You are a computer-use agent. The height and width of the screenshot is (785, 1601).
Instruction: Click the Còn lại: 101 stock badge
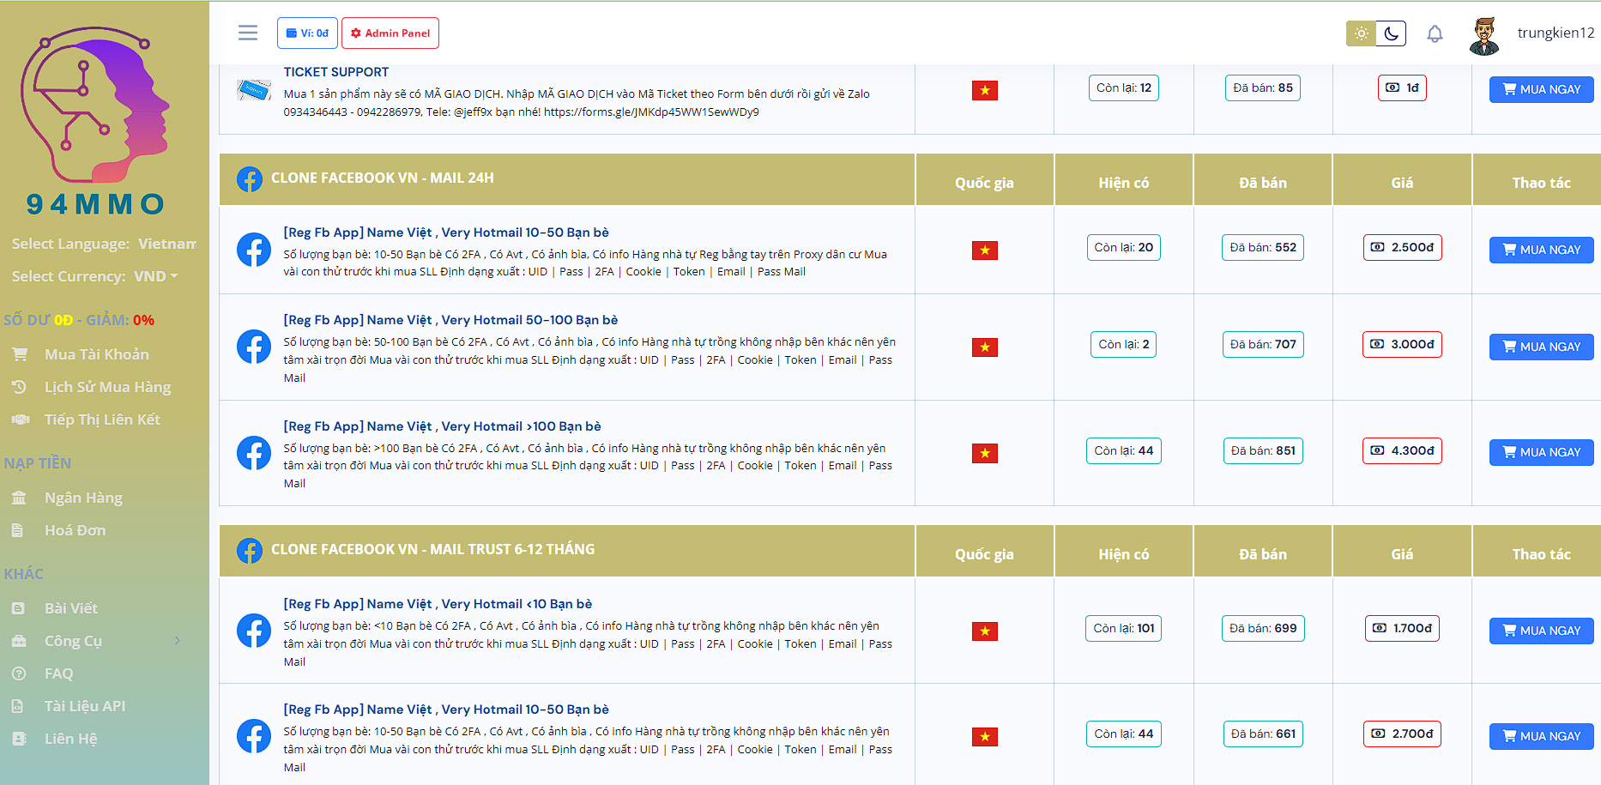click(1124, 628)
